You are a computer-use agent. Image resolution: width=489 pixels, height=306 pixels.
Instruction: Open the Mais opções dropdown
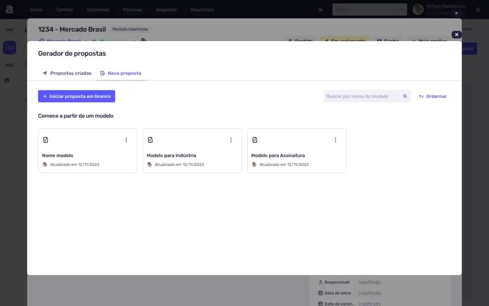coord(427,41)
